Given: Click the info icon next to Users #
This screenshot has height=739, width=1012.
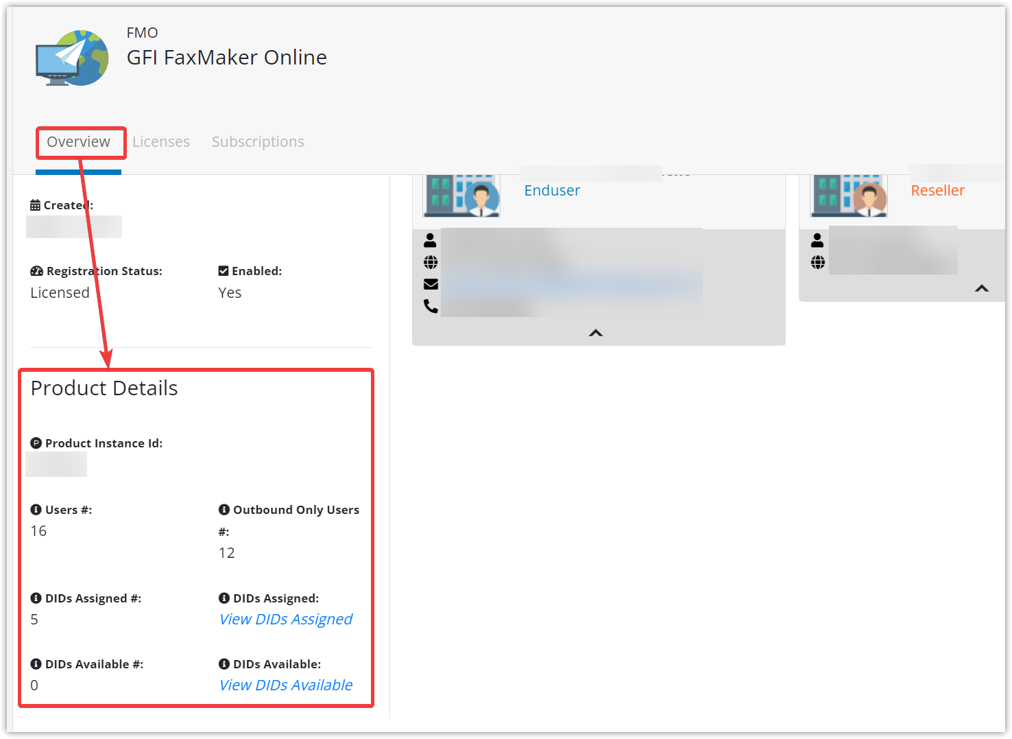Looking at the screenshot, I should click(x=36, y=510).
